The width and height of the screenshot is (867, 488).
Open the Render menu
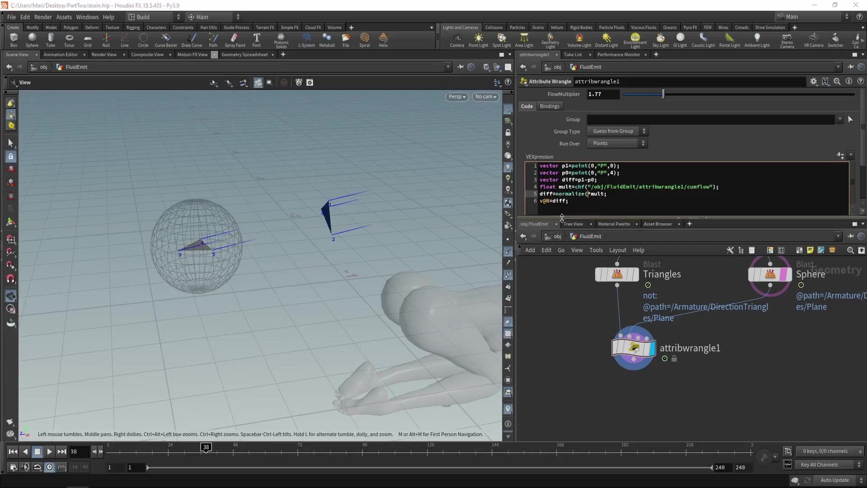43,17
